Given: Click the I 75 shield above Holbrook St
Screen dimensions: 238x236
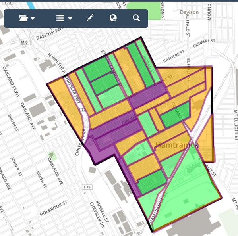Looking at the screenshot, I should point(87,187).
